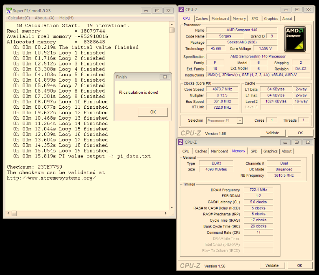
Task: Open SPD tab in bottom CPU-Z window
Action: pos(254,151)
